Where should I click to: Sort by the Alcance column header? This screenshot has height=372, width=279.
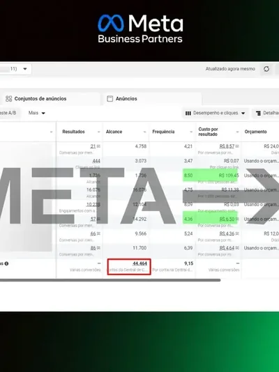click(114, 132)
